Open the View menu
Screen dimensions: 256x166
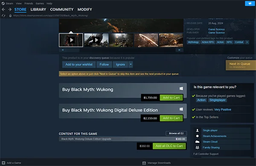(19, 3)
